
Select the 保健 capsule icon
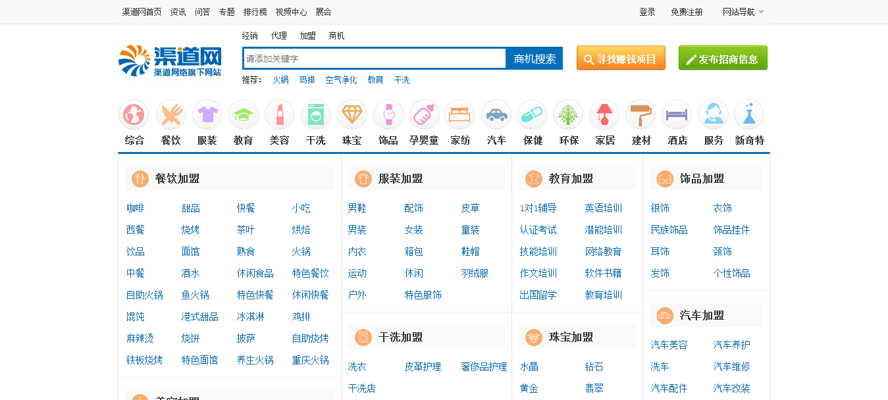coord(532,113)
